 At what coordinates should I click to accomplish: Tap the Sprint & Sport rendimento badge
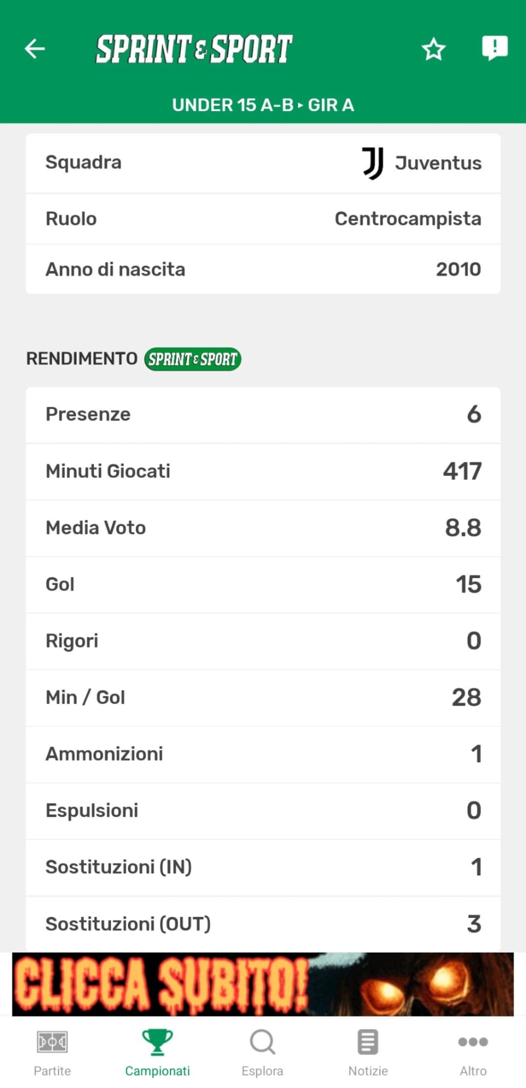coord(193,359)
